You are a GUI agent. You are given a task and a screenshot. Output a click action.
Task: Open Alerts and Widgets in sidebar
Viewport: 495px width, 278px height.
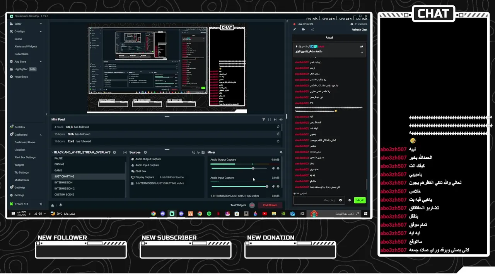[26, 46]
